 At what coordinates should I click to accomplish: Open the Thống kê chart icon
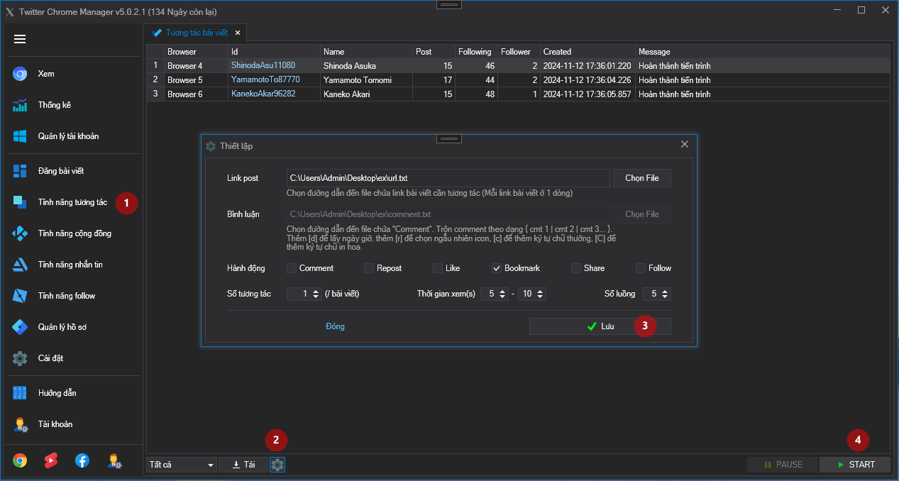click(x=20, y=105)
